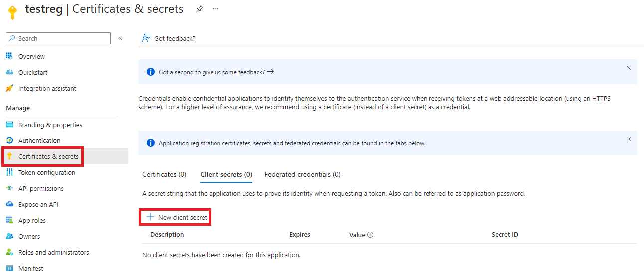Navigate to Expose an API
Screen dimensions: 644x277
pyautogui.click(x=38, y=204)
